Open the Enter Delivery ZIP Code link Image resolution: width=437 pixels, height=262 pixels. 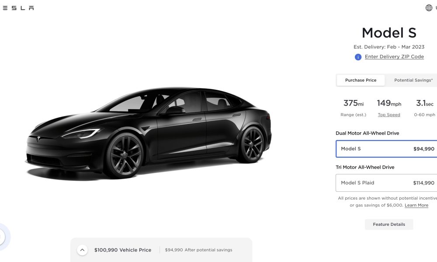[x=394, y=57]
